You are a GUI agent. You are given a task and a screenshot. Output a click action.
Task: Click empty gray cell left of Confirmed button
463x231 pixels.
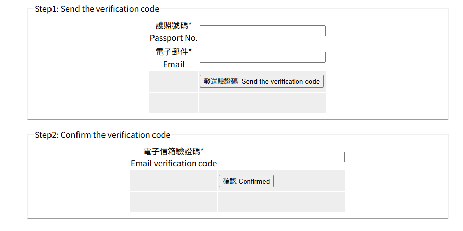pyautogui.click(x=173, y=181)
